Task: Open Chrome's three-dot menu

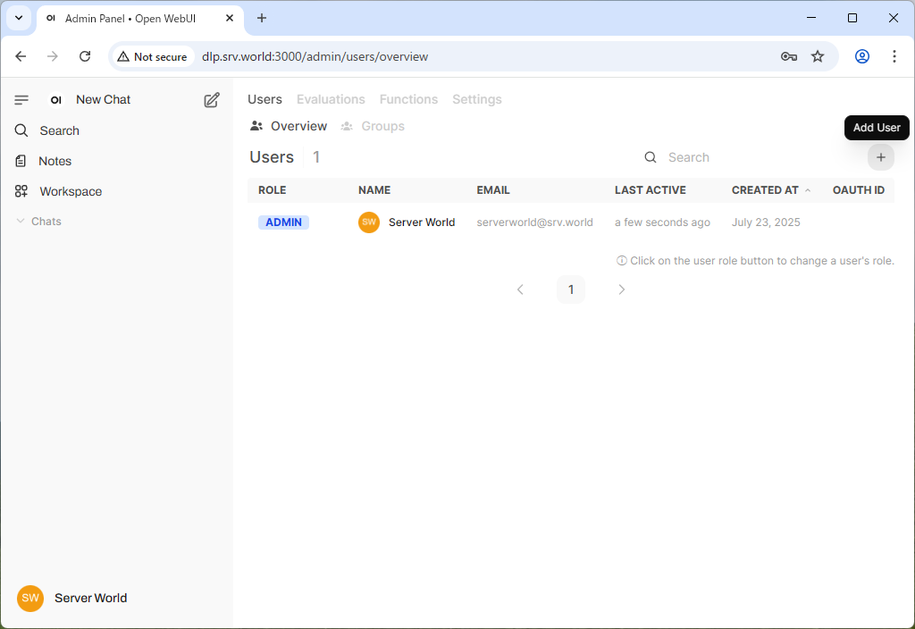Action: point(894,55)
